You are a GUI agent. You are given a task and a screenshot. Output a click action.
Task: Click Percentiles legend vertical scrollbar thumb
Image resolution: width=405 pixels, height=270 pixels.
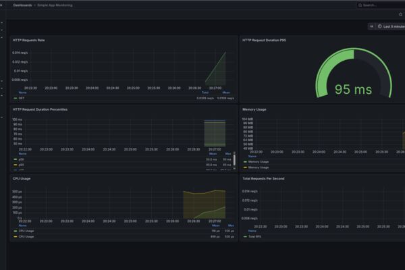234,159
